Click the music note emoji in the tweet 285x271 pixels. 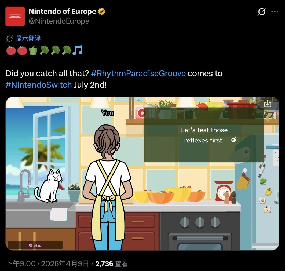(x=78, y=50)
